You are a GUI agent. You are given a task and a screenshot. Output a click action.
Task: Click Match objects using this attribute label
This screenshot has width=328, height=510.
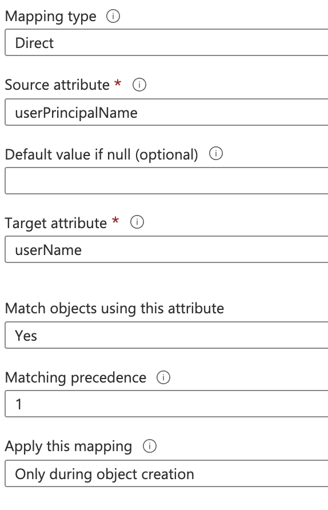(x=114, y=309)
